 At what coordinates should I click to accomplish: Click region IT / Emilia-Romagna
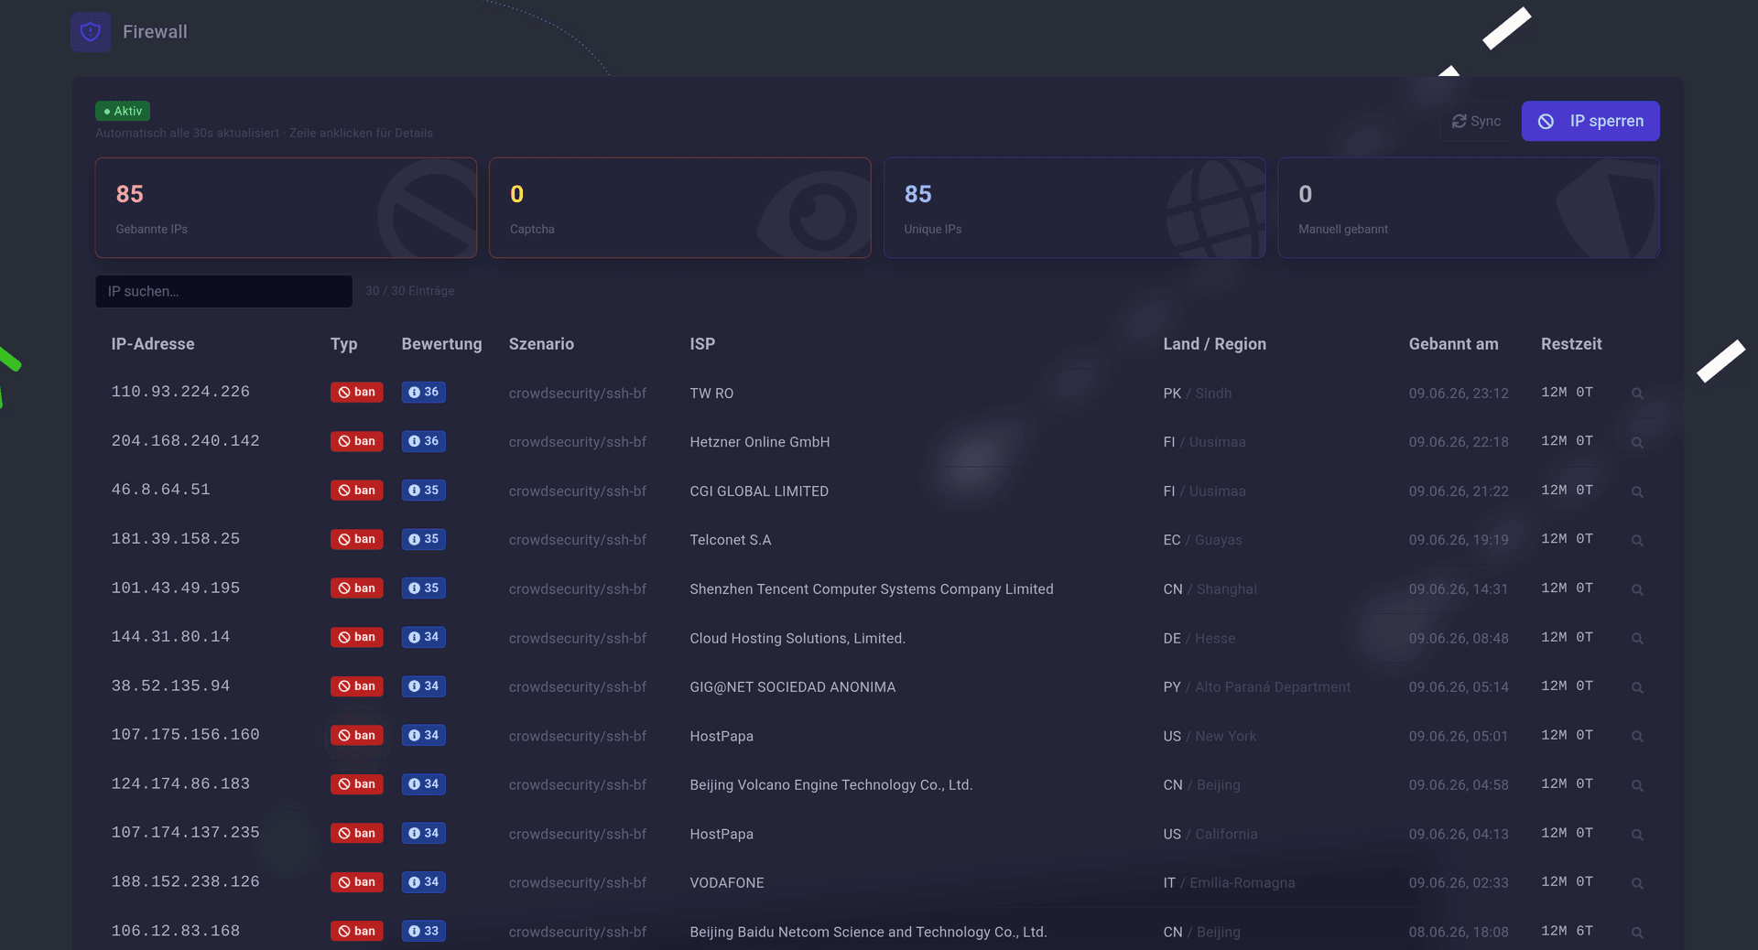pyautogui.click(x=1229, y=883)
